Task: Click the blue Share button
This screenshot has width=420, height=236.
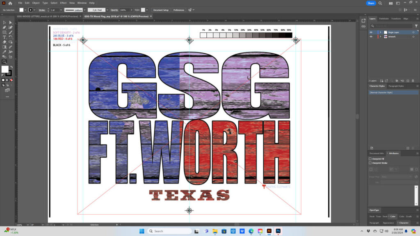Action: pyautogui.click(x=371, y=3)
